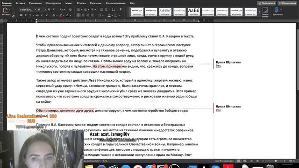The image size is (299, 168).
Task: Click the text highlight color button
Action: pos(60,15)
